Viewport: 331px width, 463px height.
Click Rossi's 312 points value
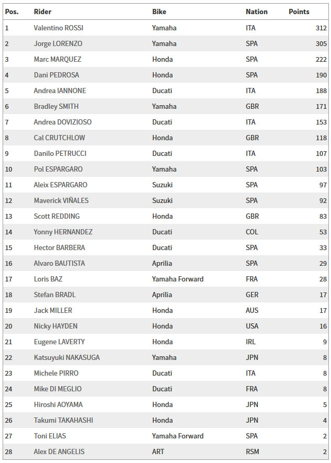(321, 28)
